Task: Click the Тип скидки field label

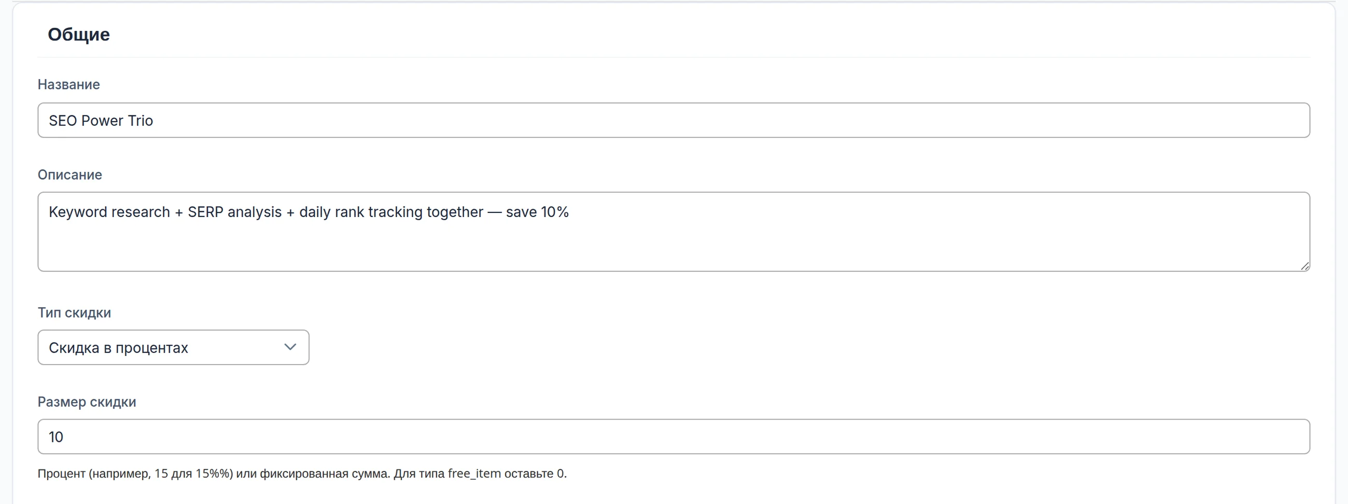Action: point(74,313)
